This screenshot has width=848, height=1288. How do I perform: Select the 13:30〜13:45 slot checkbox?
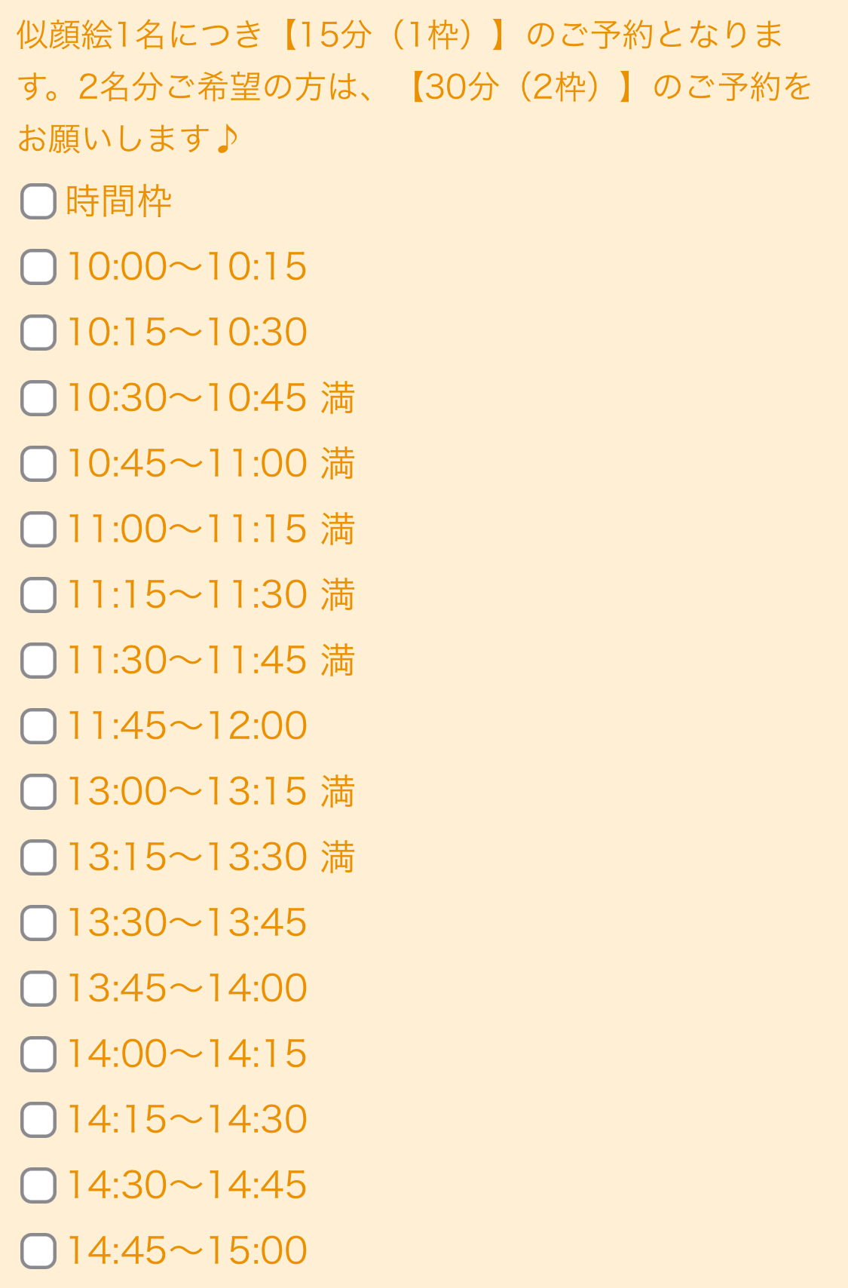coord(38,923)
